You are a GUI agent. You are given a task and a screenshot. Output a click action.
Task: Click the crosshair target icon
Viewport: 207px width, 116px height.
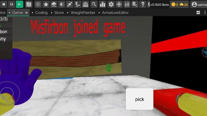pyautogui.click(x=119, y=4)
